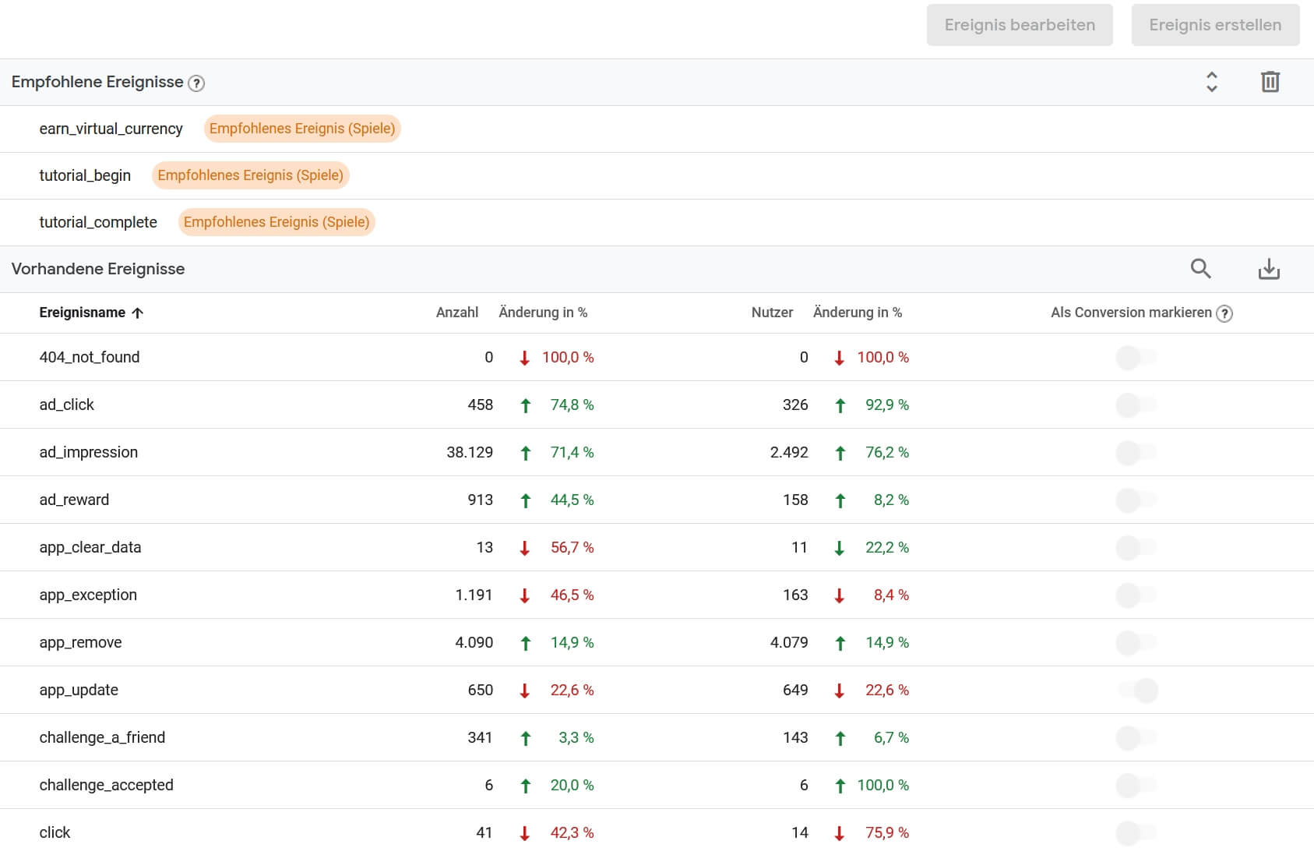Click the trash icon for recommended events
This screenshot has height=855, width=1314.
[1270, 82]
